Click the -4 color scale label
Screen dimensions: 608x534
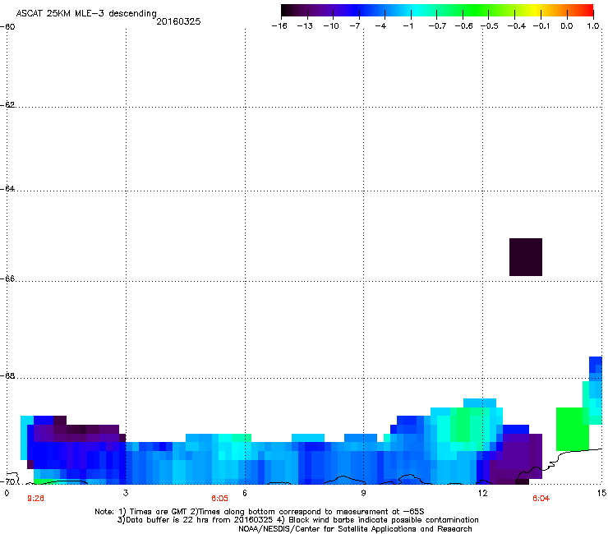380,26
